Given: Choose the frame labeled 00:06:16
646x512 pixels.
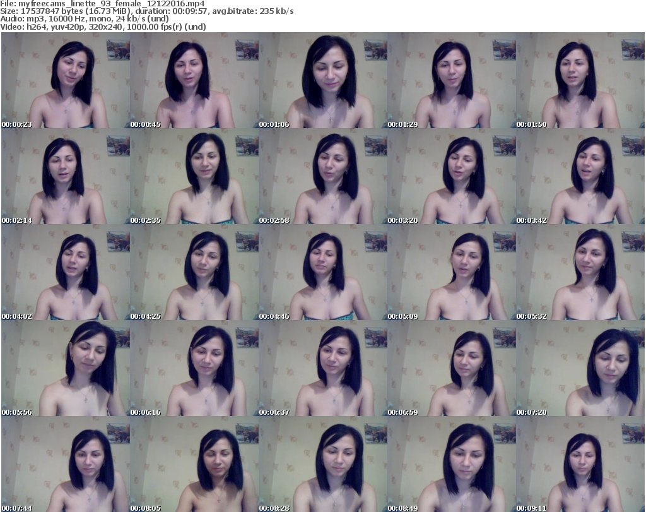Looking at the screenshot, I should pos(194,369).
